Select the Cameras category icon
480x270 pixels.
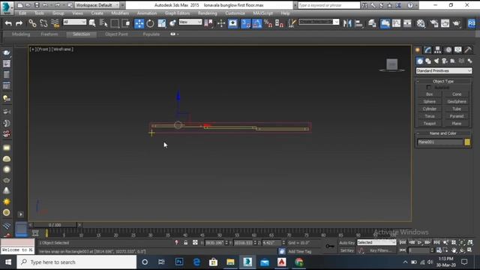[x=445, y=61]
